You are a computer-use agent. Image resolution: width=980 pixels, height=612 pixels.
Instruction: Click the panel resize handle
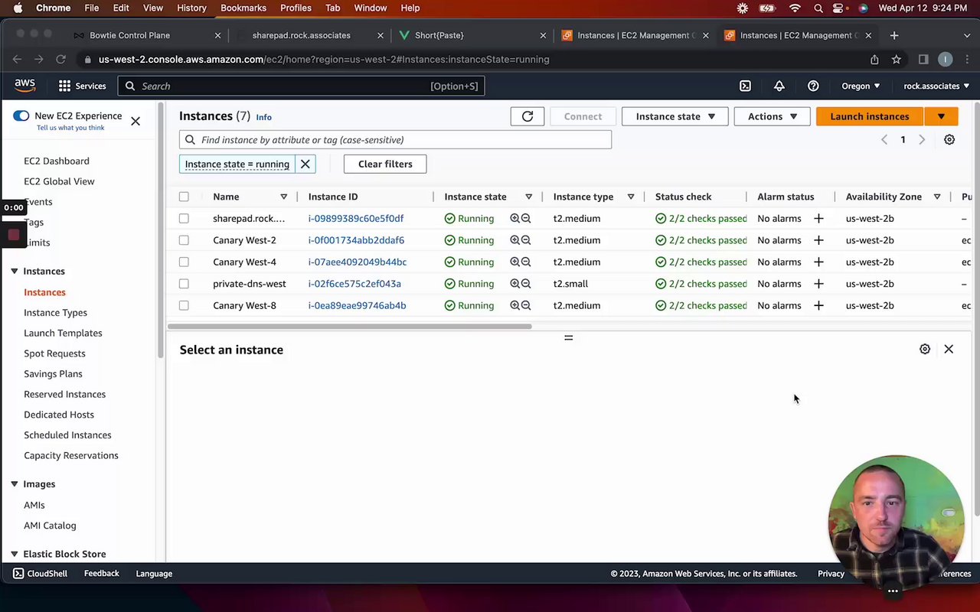click(568, 337)
